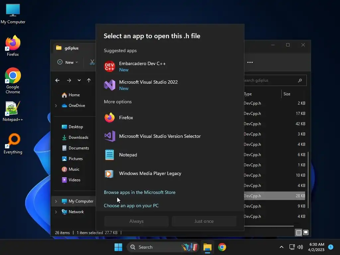This screenshot has width=340, height=255.
Task: Expand the OneDrive tree node
Action: click(56, 106)
